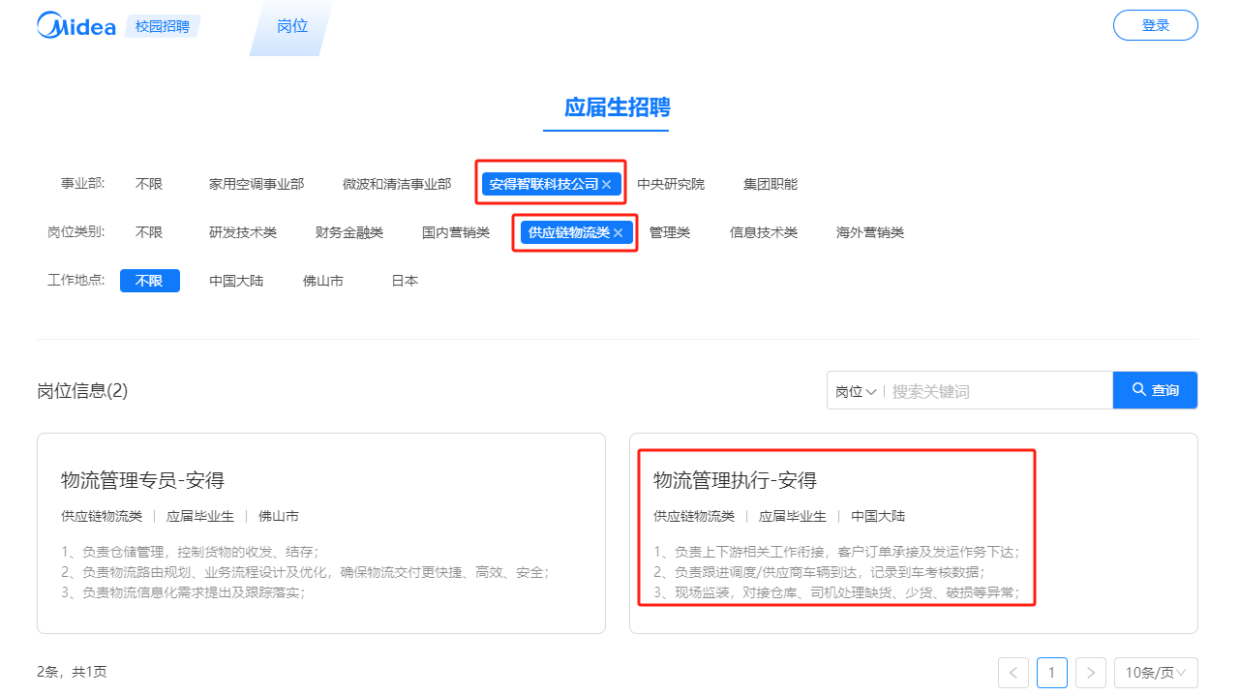Screen dimensions: 1240x696
Task: Click the 登录 login button
Action: (1155, 24)
